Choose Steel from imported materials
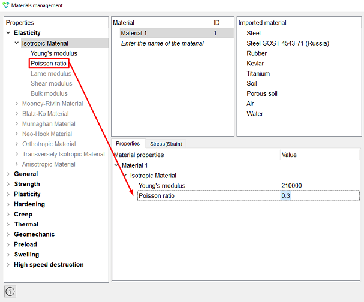The height and width of the screenshot is (302, 364). [254, 33]
